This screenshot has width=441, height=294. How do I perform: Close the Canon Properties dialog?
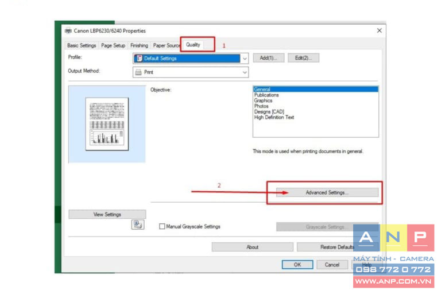pos(379,30)
